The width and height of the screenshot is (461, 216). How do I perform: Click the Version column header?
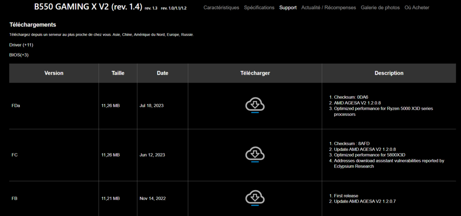click(x=54, y=73)
